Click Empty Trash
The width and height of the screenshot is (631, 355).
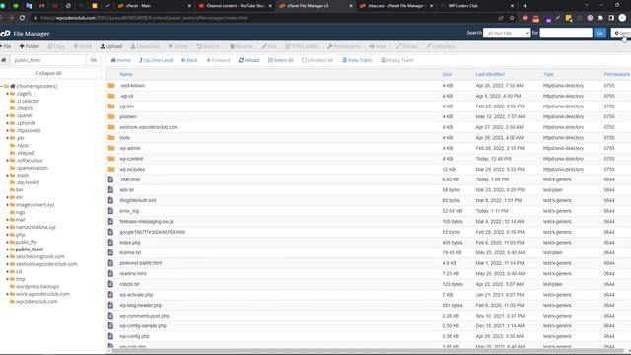pos(397,60)
